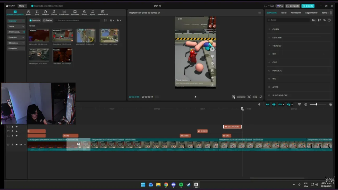Click the subtitle translate icon beside search
The width and height of the screenshot is (338, 190).
pyautogui.click(x=314, y=20)
